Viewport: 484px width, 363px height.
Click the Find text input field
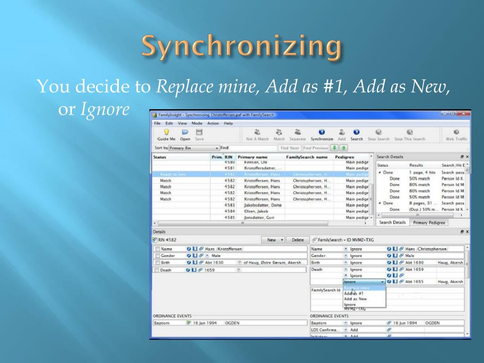(x=253, y=148)
